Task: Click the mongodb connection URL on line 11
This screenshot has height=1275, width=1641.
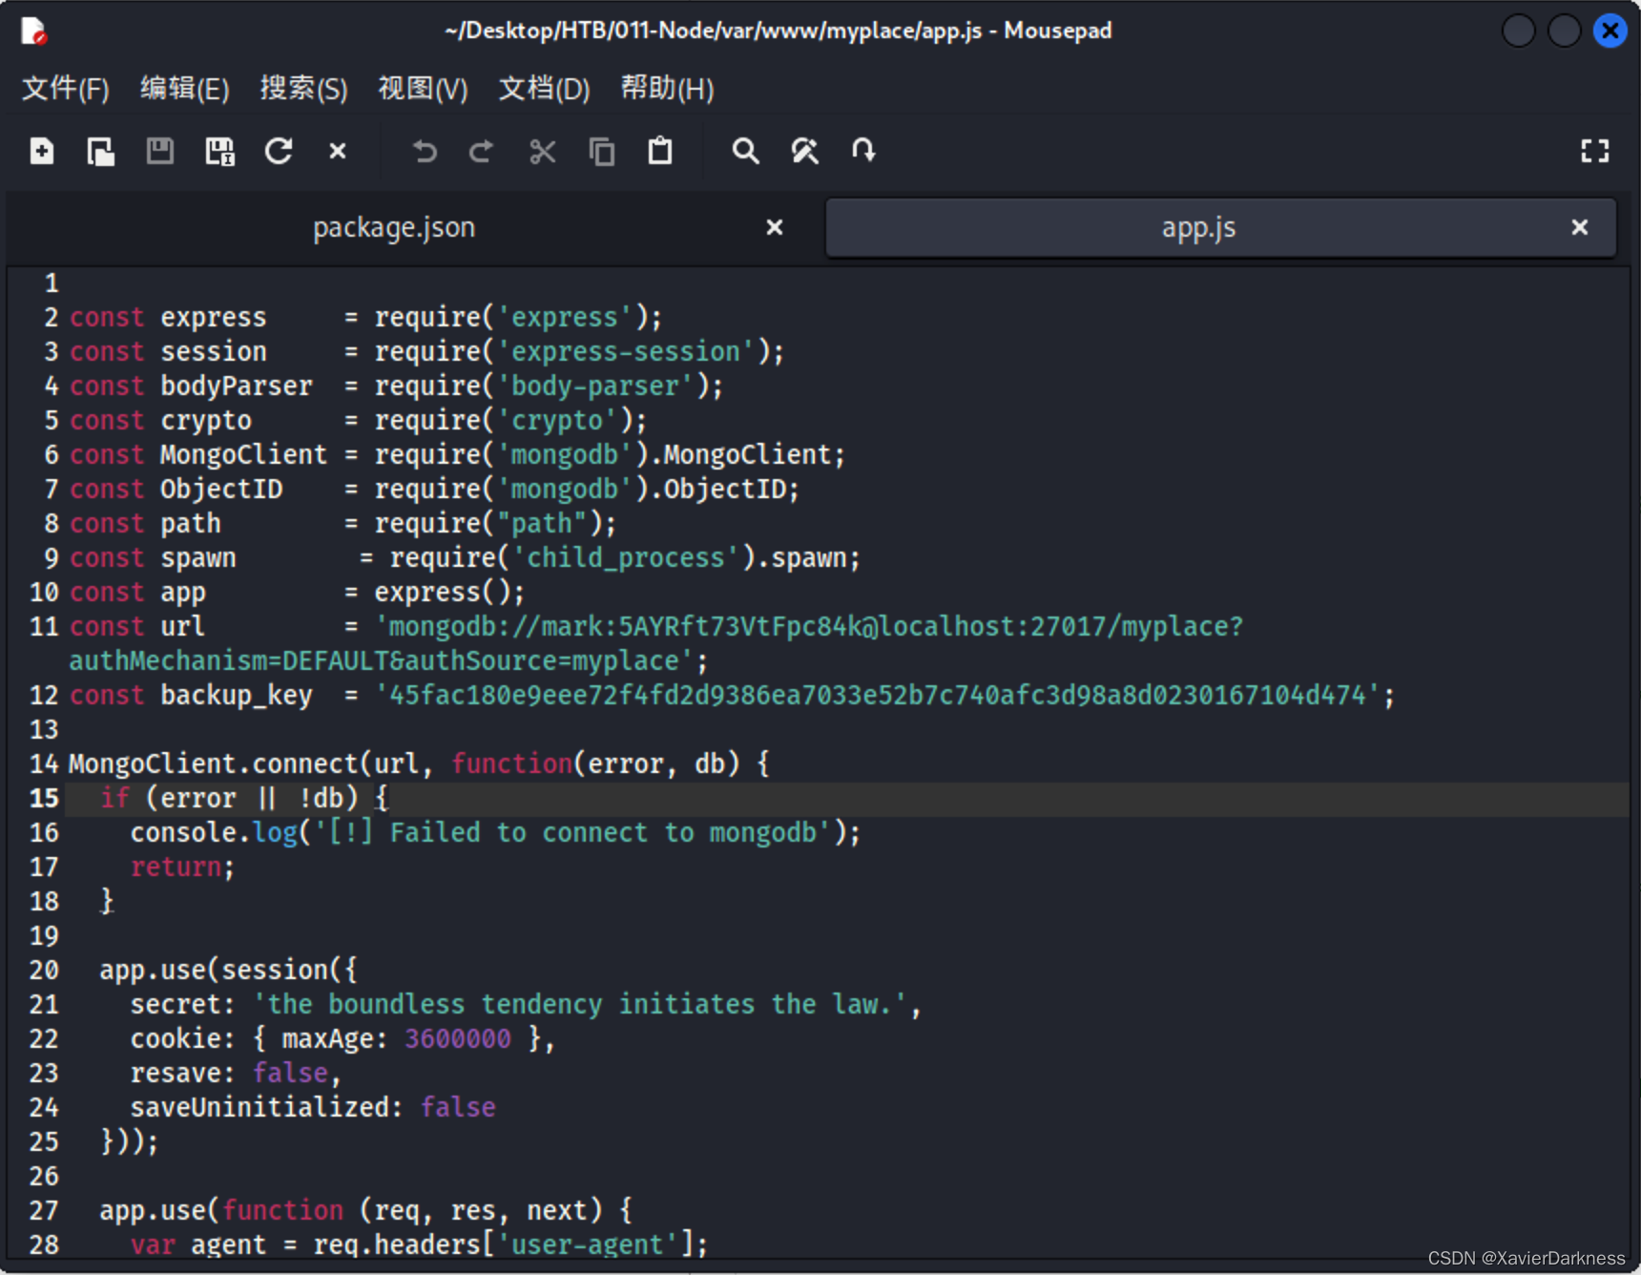Action: (x=809, y=626)
